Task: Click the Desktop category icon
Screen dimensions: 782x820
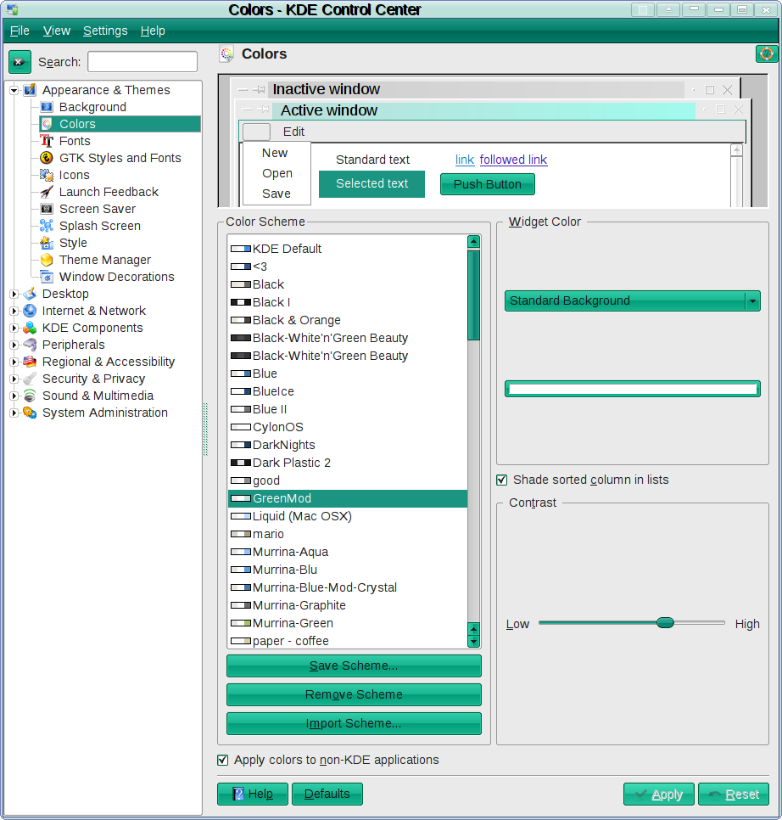Action: point(31,294)
